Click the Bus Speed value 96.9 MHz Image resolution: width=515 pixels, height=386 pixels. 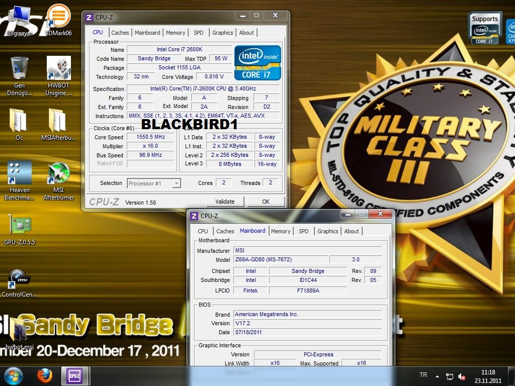(x=150, y=155)
